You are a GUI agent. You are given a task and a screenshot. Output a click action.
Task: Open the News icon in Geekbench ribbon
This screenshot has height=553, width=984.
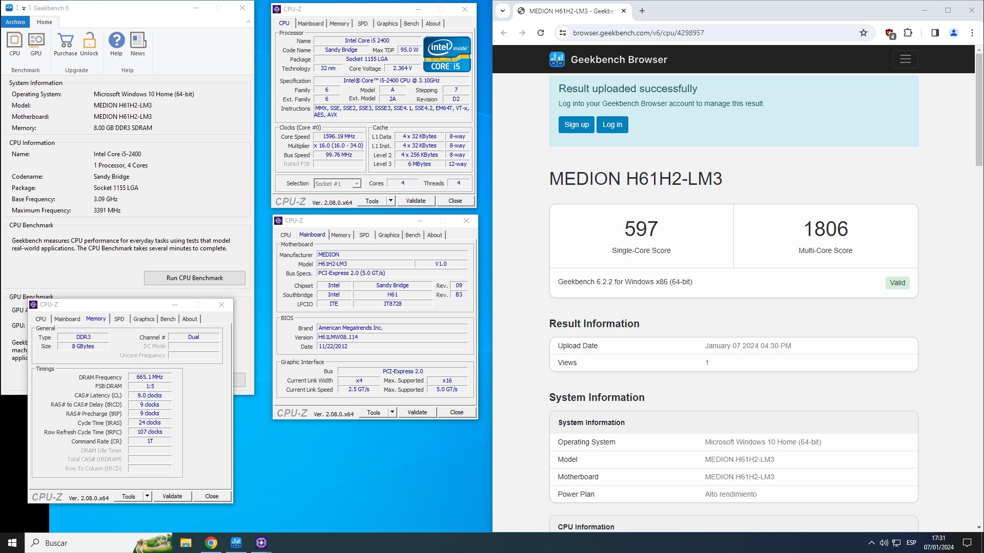click(138, 44)
